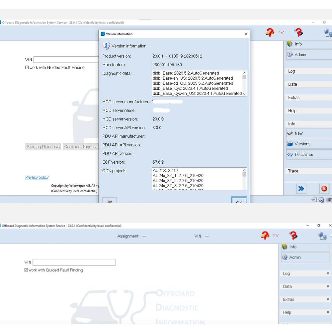
Task: Toggle Guided Fault Finding checkbox in upper window
Action: (27, 67)
